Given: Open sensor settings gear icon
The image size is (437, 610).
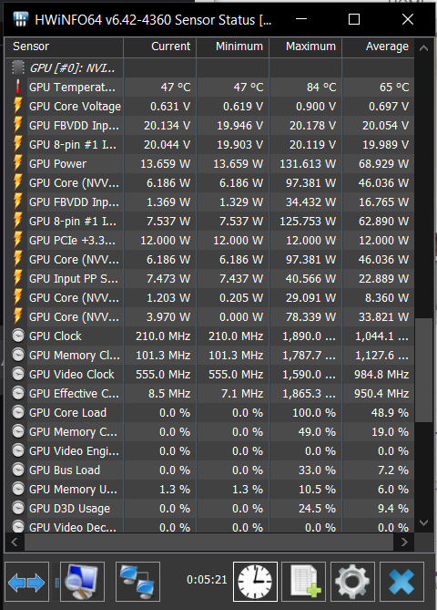Looking at the screenshot, I should 352,582.
